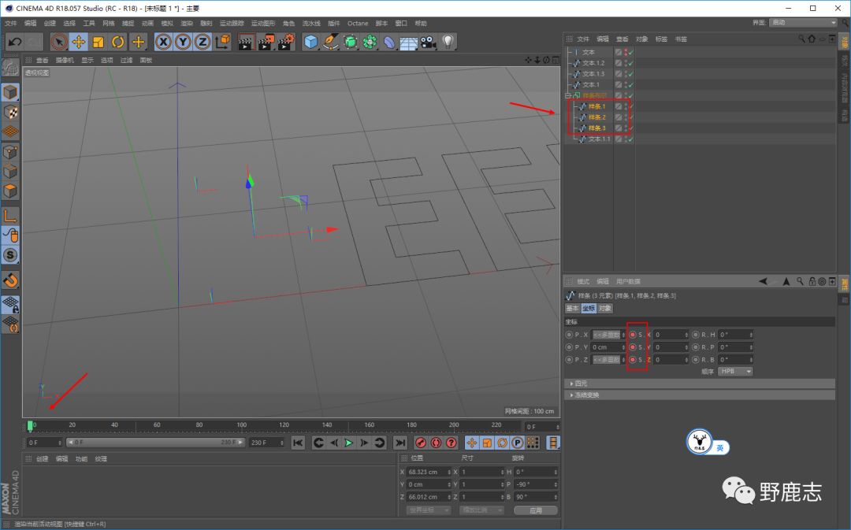
Task: Select 样条.2 in object manager
Action: click(x=596, y=117)
